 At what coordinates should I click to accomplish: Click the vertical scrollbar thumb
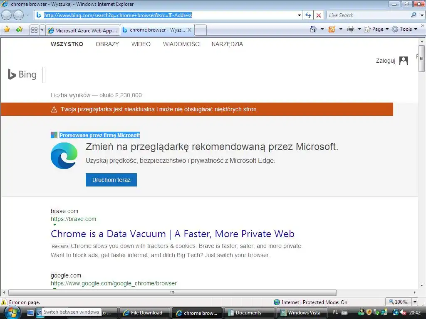[x=421, y=58]
